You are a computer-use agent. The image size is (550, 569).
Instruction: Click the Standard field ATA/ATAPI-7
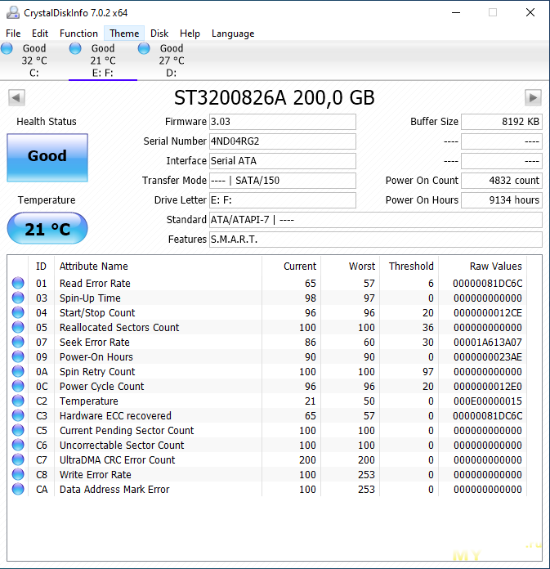pos(376,220)
